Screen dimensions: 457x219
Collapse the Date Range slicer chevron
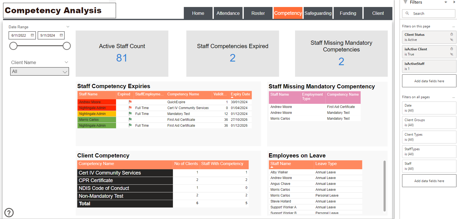[x=68, y=27]
